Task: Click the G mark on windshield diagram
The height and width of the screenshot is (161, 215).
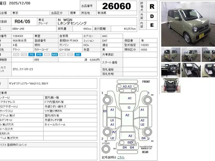Action: click(129, 108)
